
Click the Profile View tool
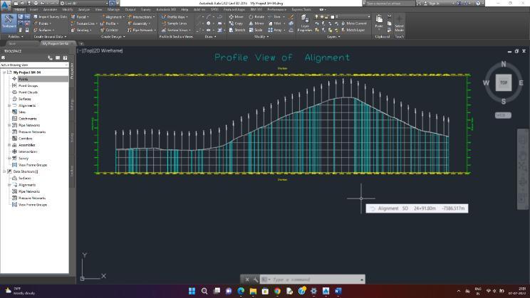(x=175, y=16)
